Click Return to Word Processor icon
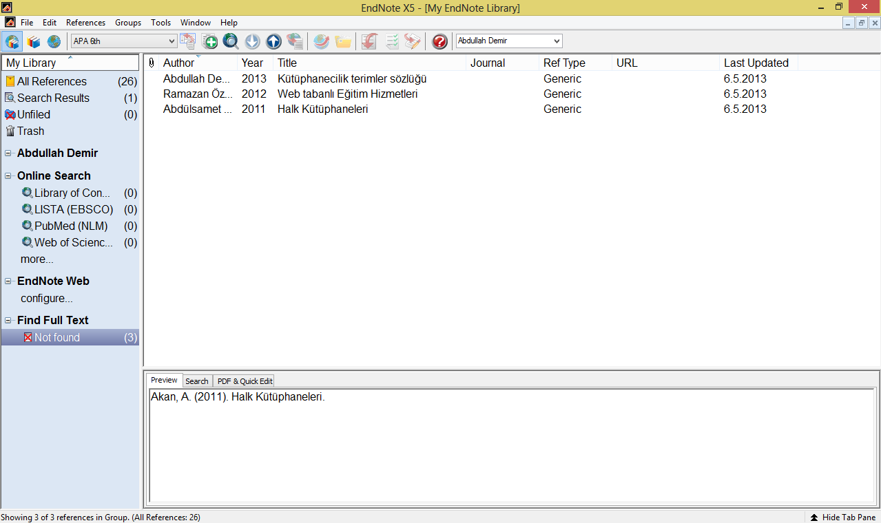The height and width of the screenshot is (523, 881). [413, 41]
